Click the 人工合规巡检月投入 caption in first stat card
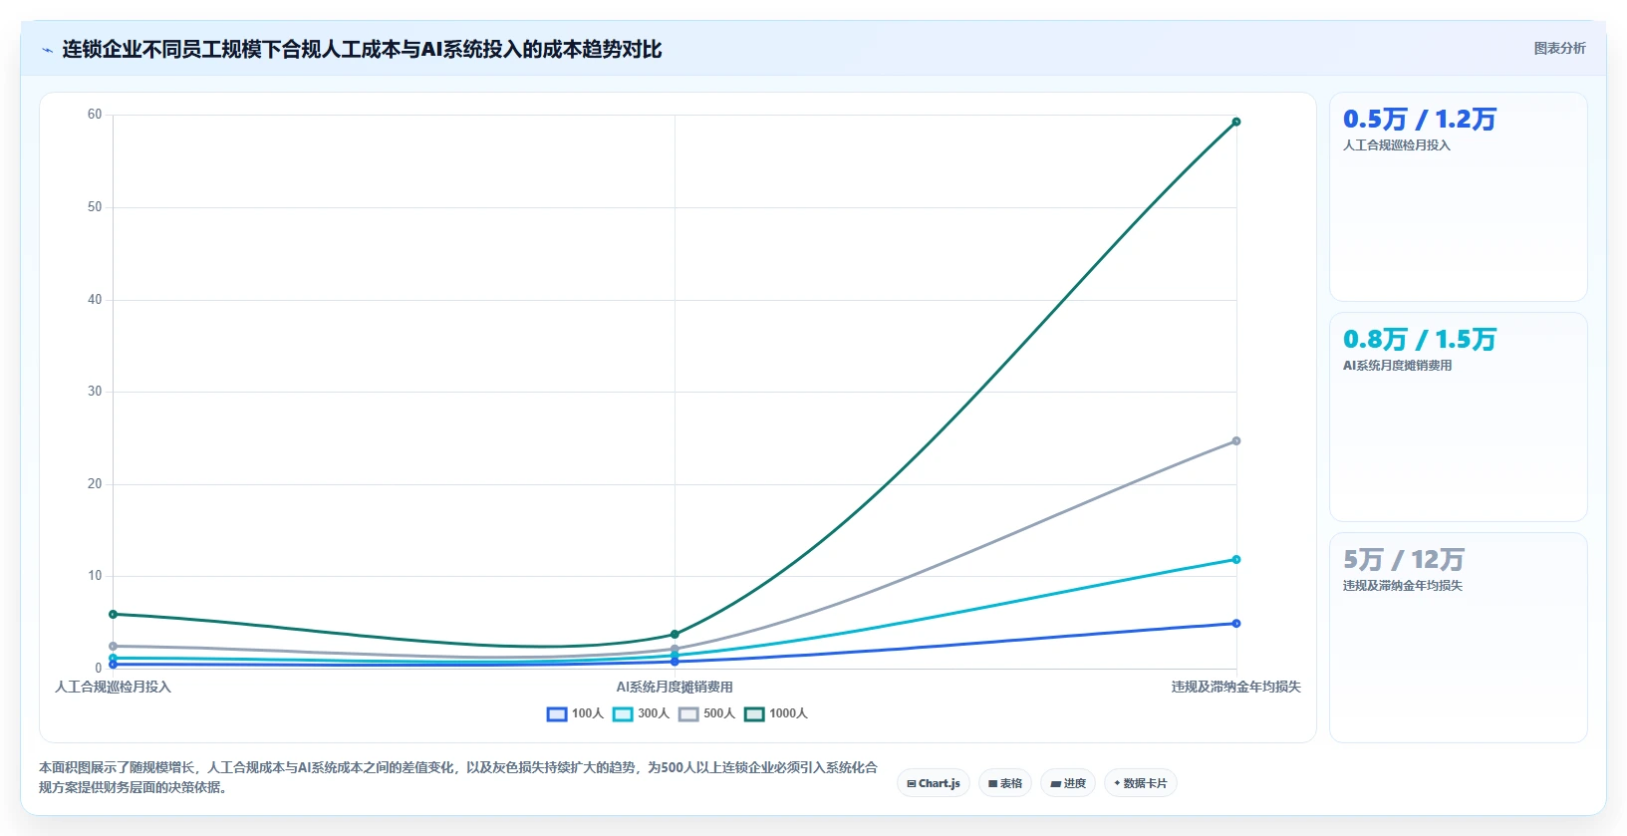The width and height of the screenshot is (1627, 836). coord(1397,145)
